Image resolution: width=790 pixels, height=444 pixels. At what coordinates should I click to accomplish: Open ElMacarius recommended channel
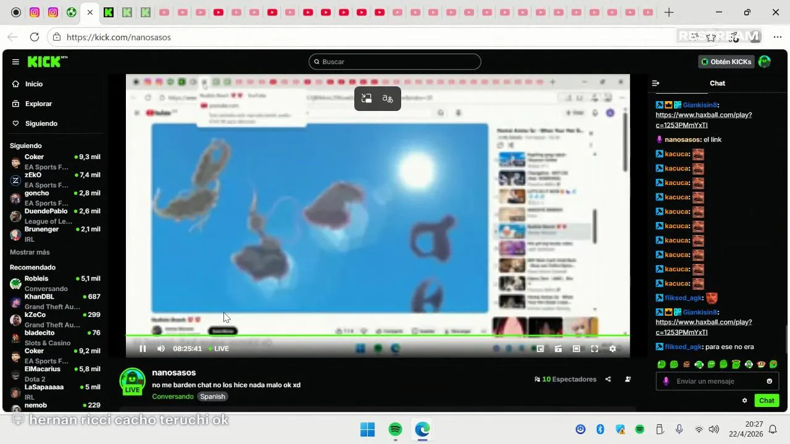click(55, 373)
